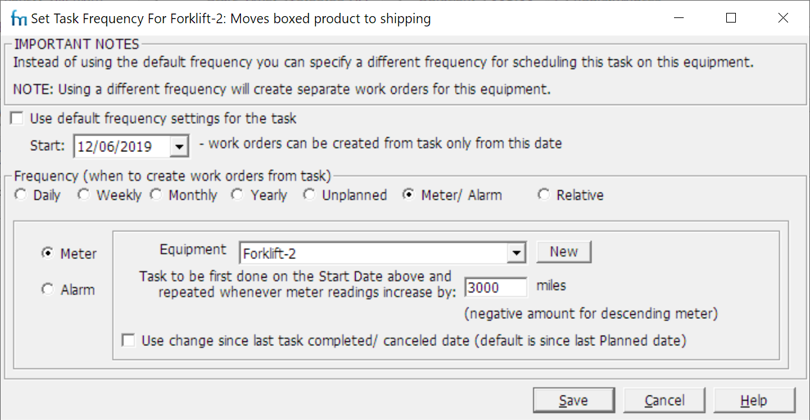Choose the Relative frequency option
Image resolution: width=810 pixels, height=420 pixels.
pyautogui.click(x=545, y=195)
